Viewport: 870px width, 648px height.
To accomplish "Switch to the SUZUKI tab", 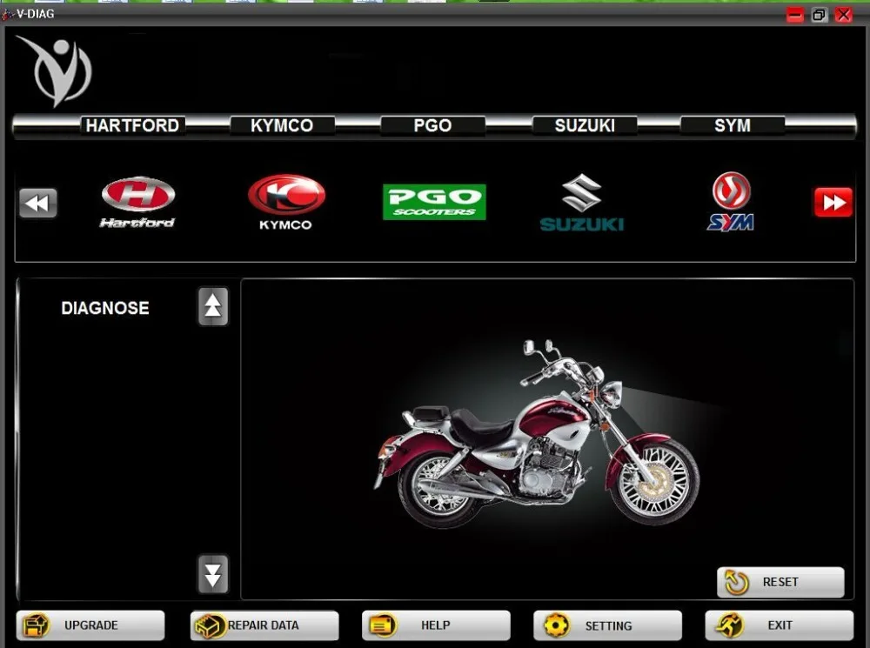I will point(585,125).
